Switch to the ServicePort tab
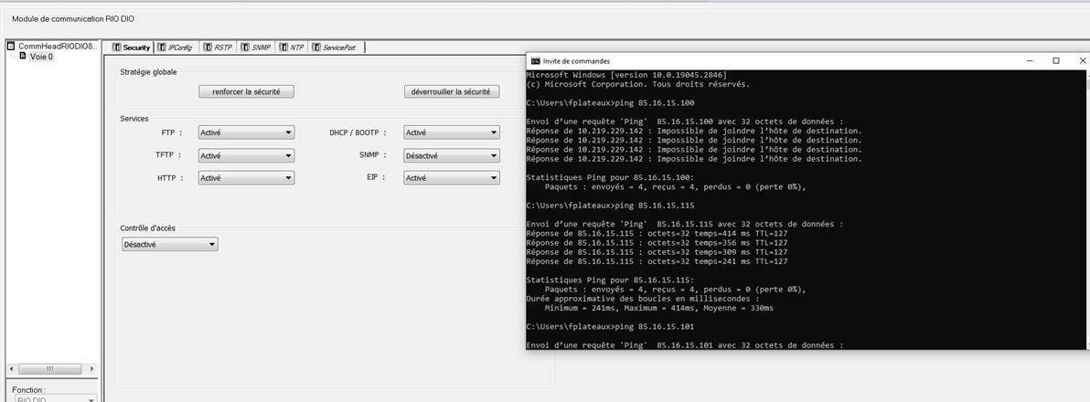 coord(337,48)
